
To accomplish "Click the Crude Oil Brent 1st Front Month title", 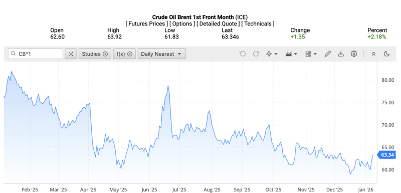I will pyautogui.click(x=193, y=17).
